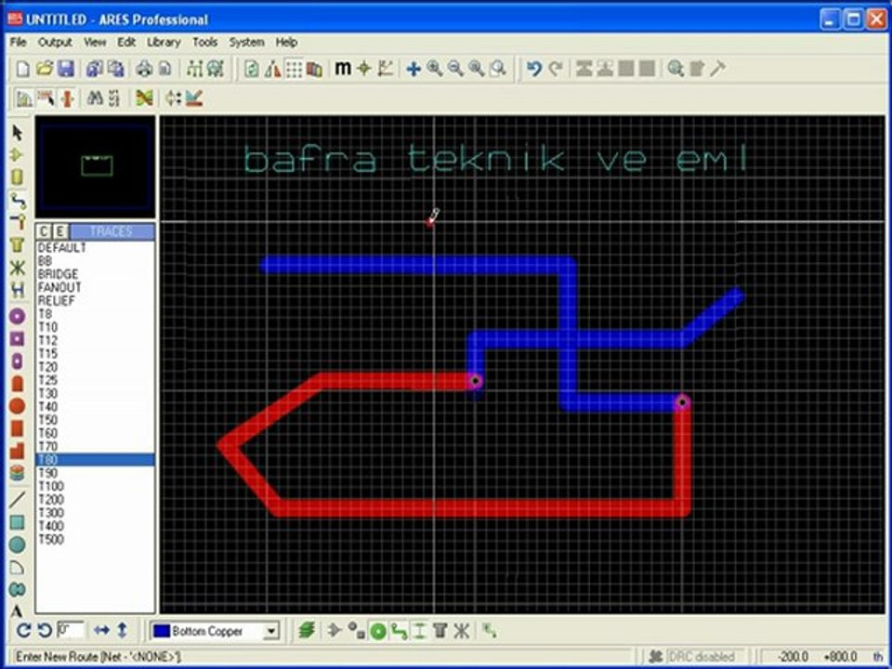Select the DIL pad mode tool
This screenshot has width=892, height=669.
click(17, 361)
